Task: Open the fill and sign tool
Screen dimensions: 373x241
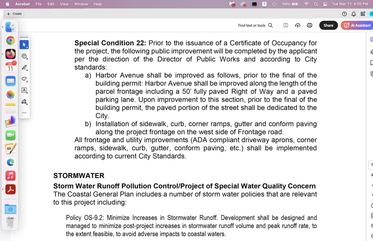Action: coord(24,102)
